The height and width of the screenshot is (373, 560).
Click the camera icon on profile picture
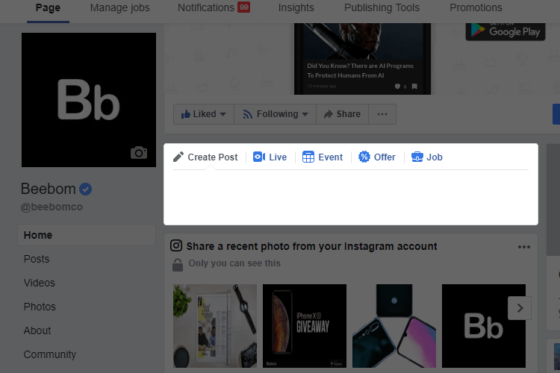coord(139,152)
